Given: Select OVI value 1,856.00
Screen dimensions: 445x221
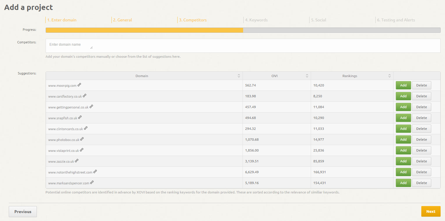Looking at the screenshot, I should [x=252, y=150].
